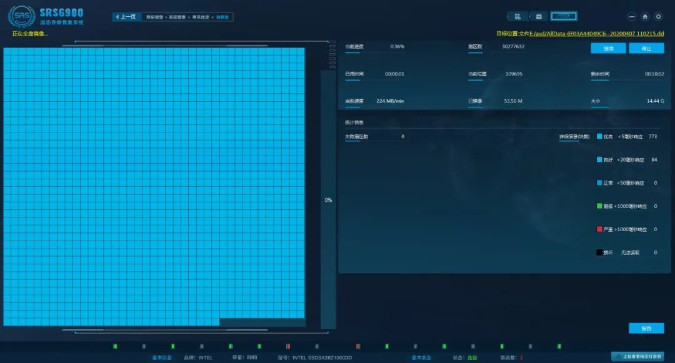
Task: Click the imaged amount 53.56 M
Action: pos(512,101)
